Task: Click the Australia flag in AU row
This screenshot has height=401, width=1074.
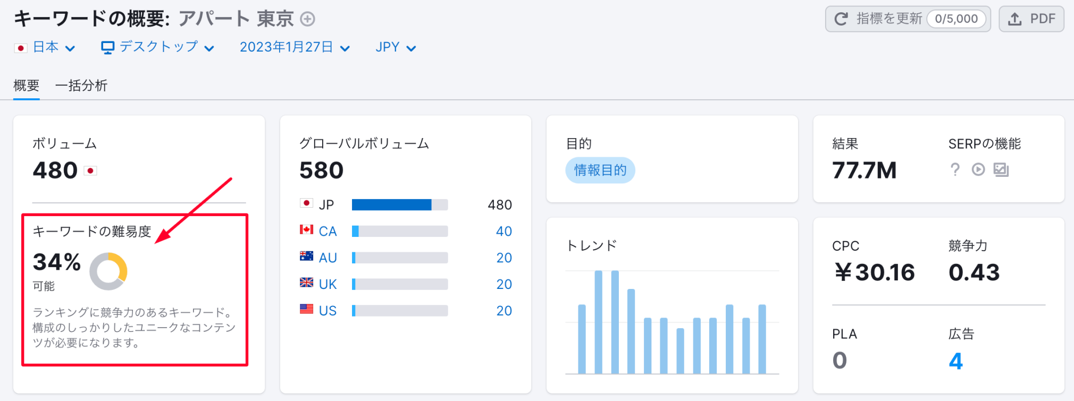Action: click(x=306, y=256)
